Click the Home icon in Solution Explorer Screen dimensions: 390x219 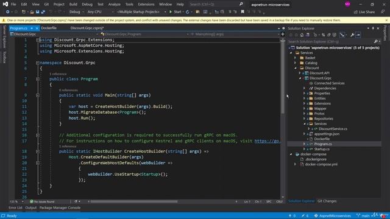click(x=302, y=35)
